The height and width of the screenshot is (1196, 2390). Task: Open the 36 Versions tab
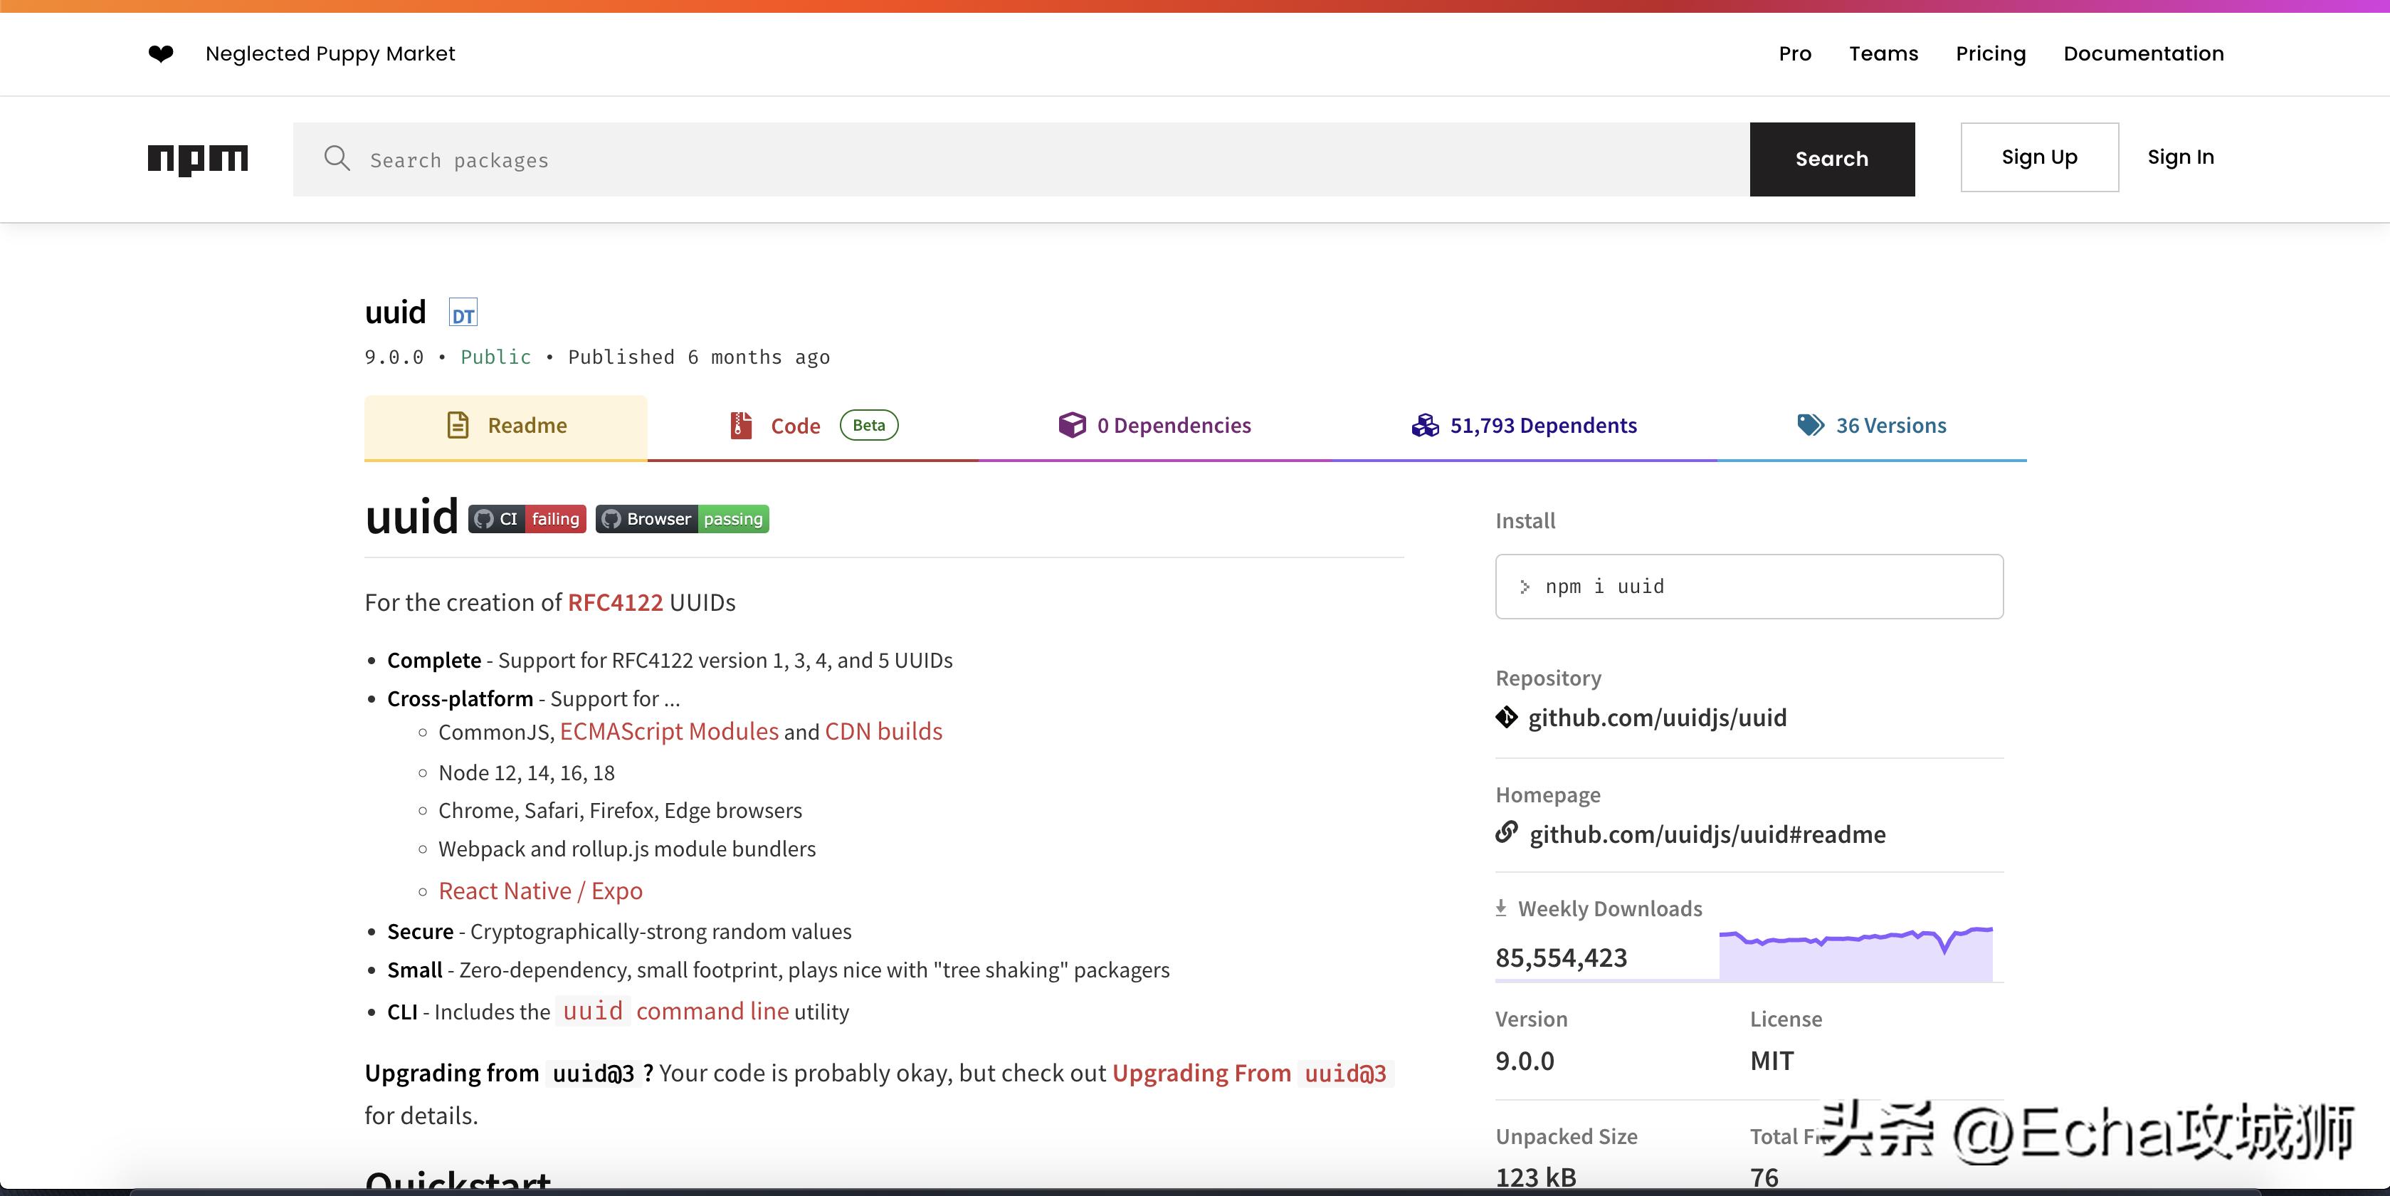pyautogui.click(x=1871, y=426)
